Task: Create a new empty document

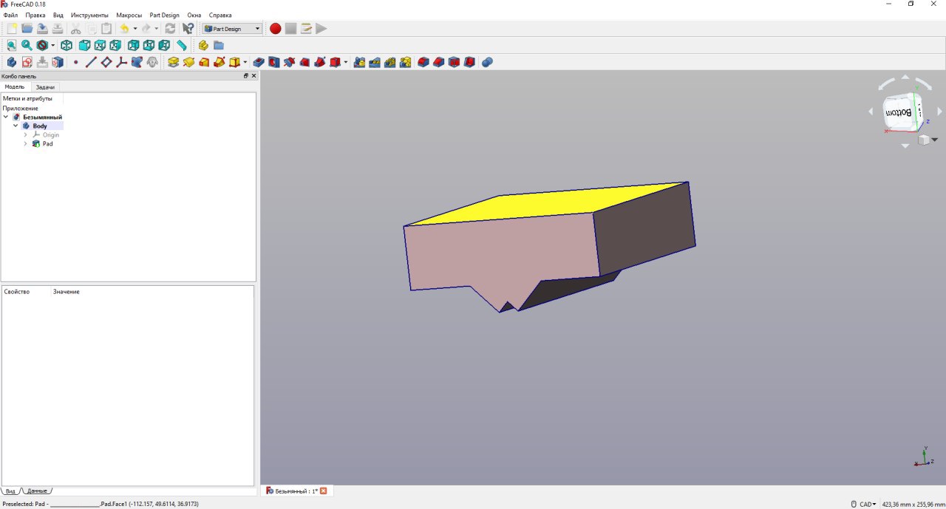Action: (x=12, y=28)
